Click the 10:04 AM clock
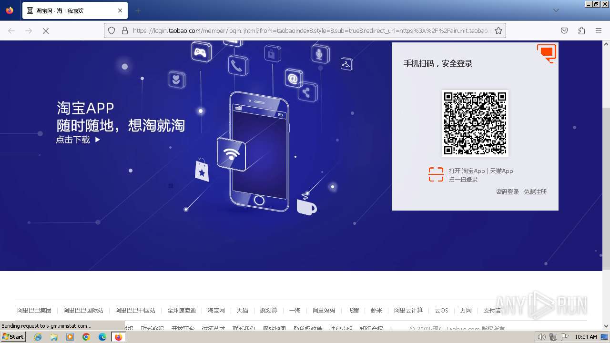Image resolution: width=610 pixels, height=343 pixels. point(586,337)
